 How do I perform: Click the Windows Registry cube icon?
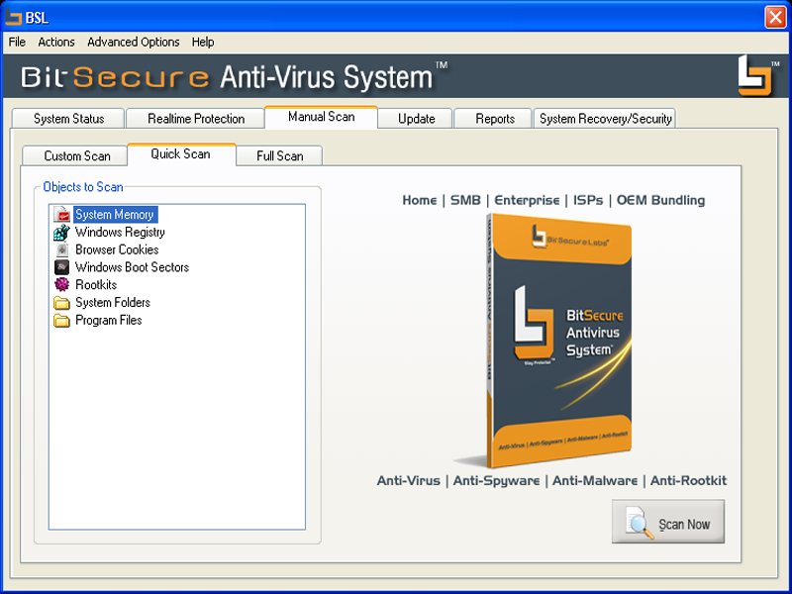(x=61, y=232)
